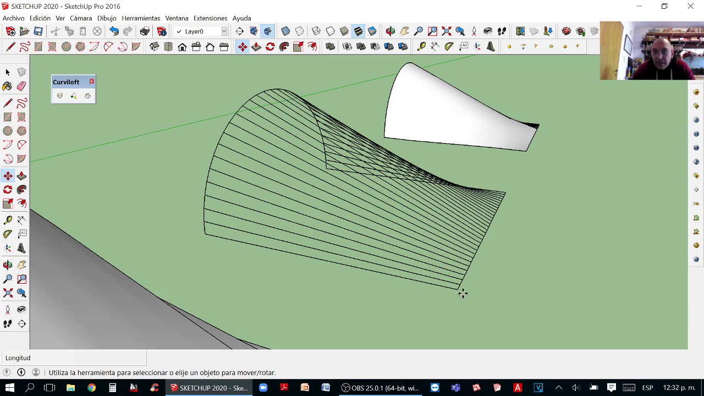Choose the Protractor tool in left palette

pos(8,234)
